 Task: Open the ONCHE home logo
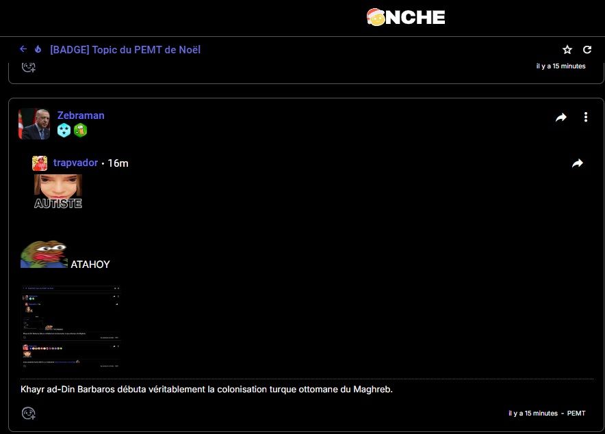click(406, 17)
